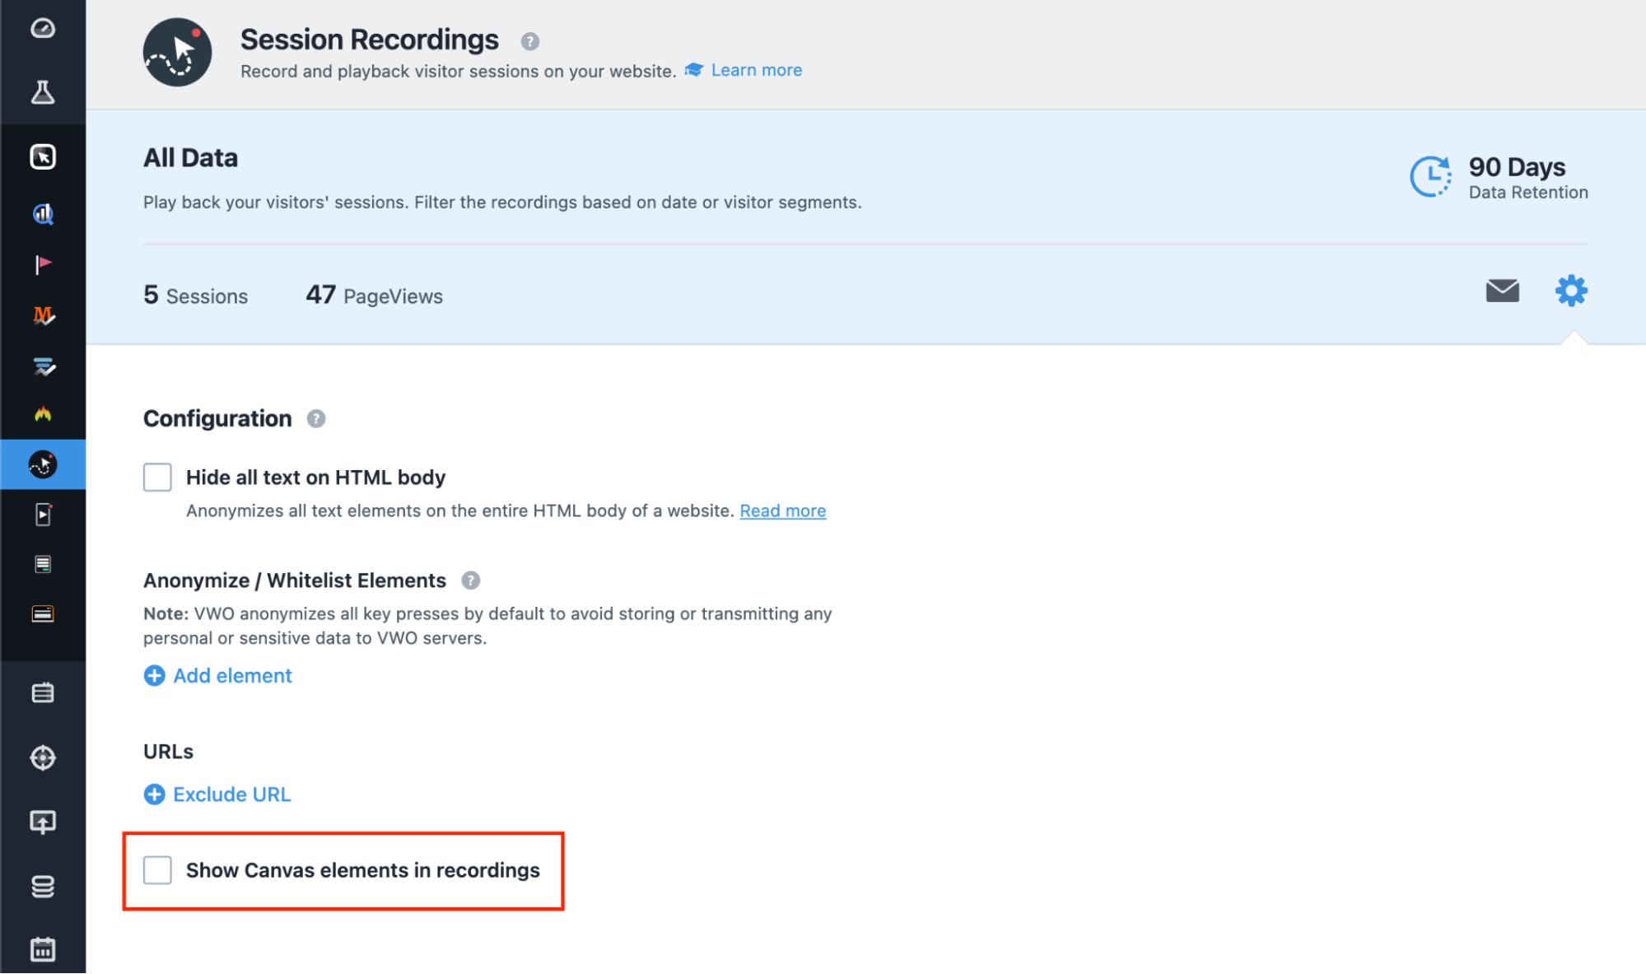Enable Show Canvas elements in recordings
The height and width of the screenshot is (974, 1646).
coord(156,869)
